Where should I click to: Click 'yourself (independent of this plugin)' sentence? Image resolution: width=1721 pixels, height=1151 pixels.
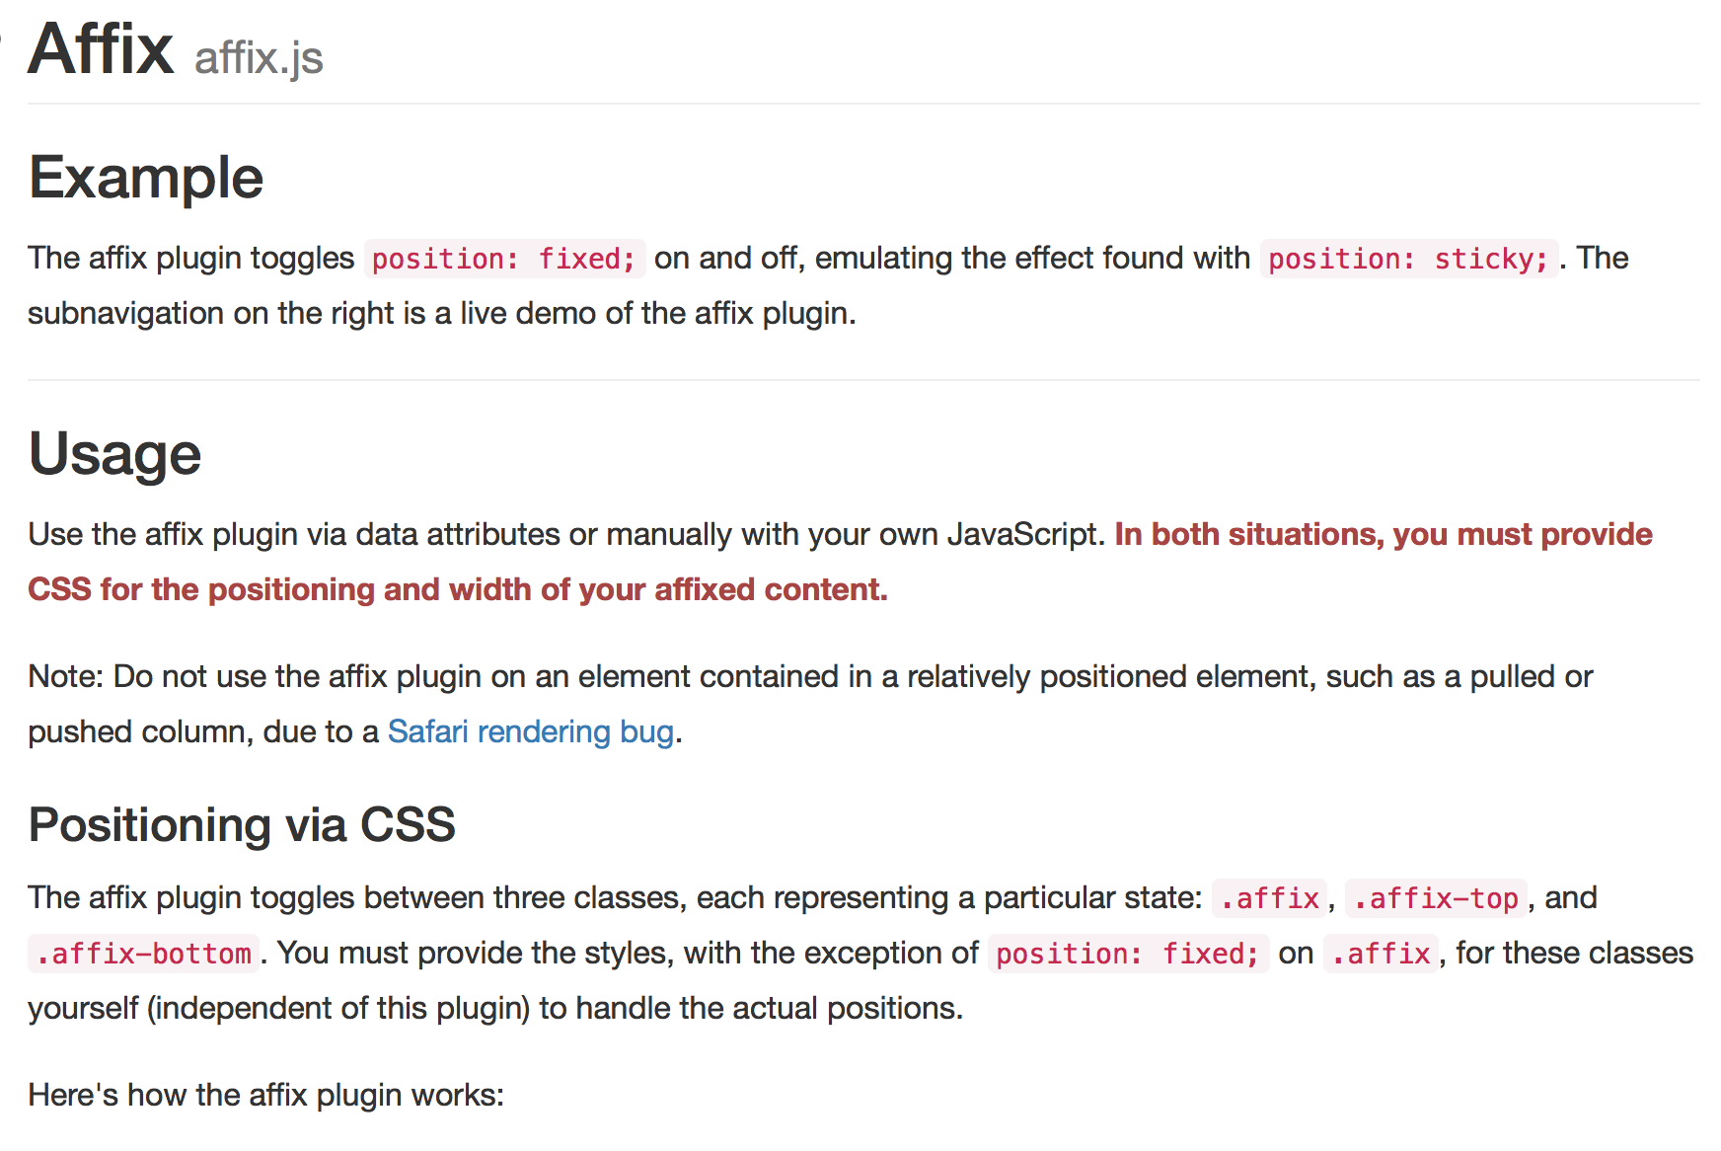click(495, 1008)
